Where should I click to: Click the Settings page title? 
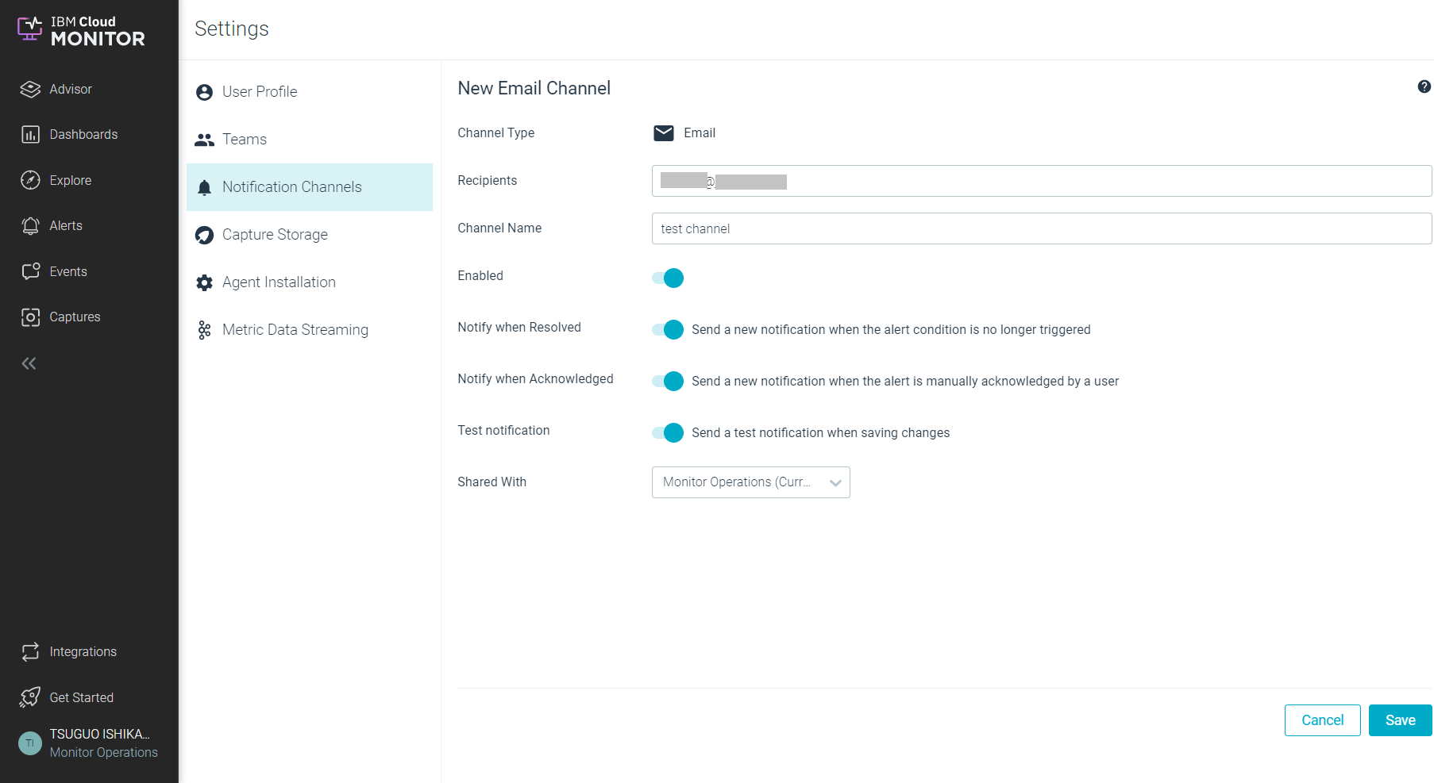tap(232, 29)
